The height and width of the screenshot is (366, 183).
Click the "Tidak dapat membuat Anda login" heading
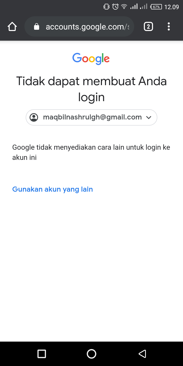point(91,89)
